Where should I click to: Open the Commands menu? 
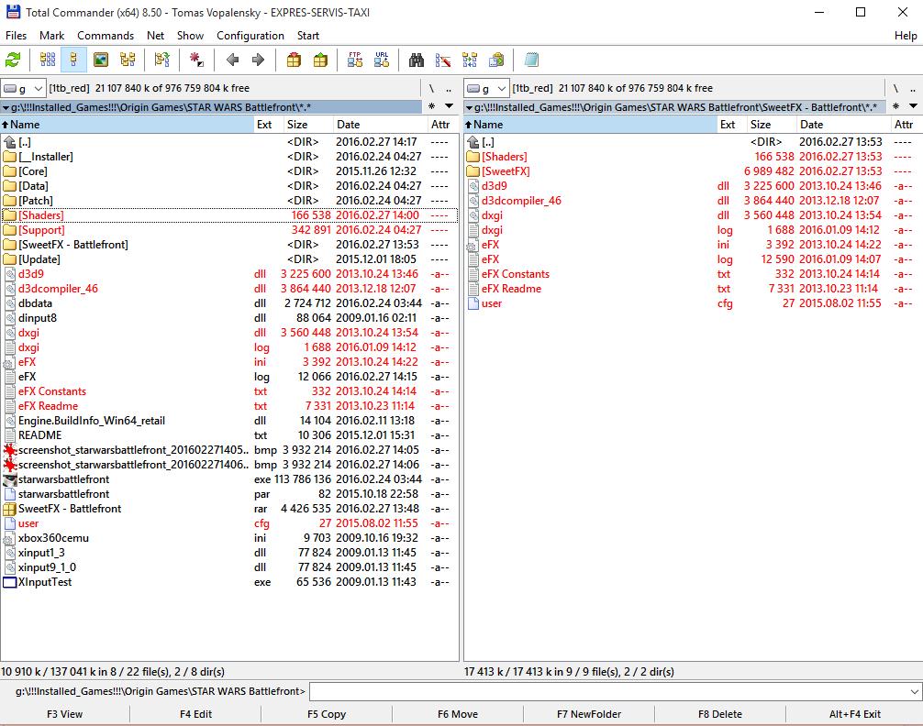pyautogui.click(x=106, y=36)
